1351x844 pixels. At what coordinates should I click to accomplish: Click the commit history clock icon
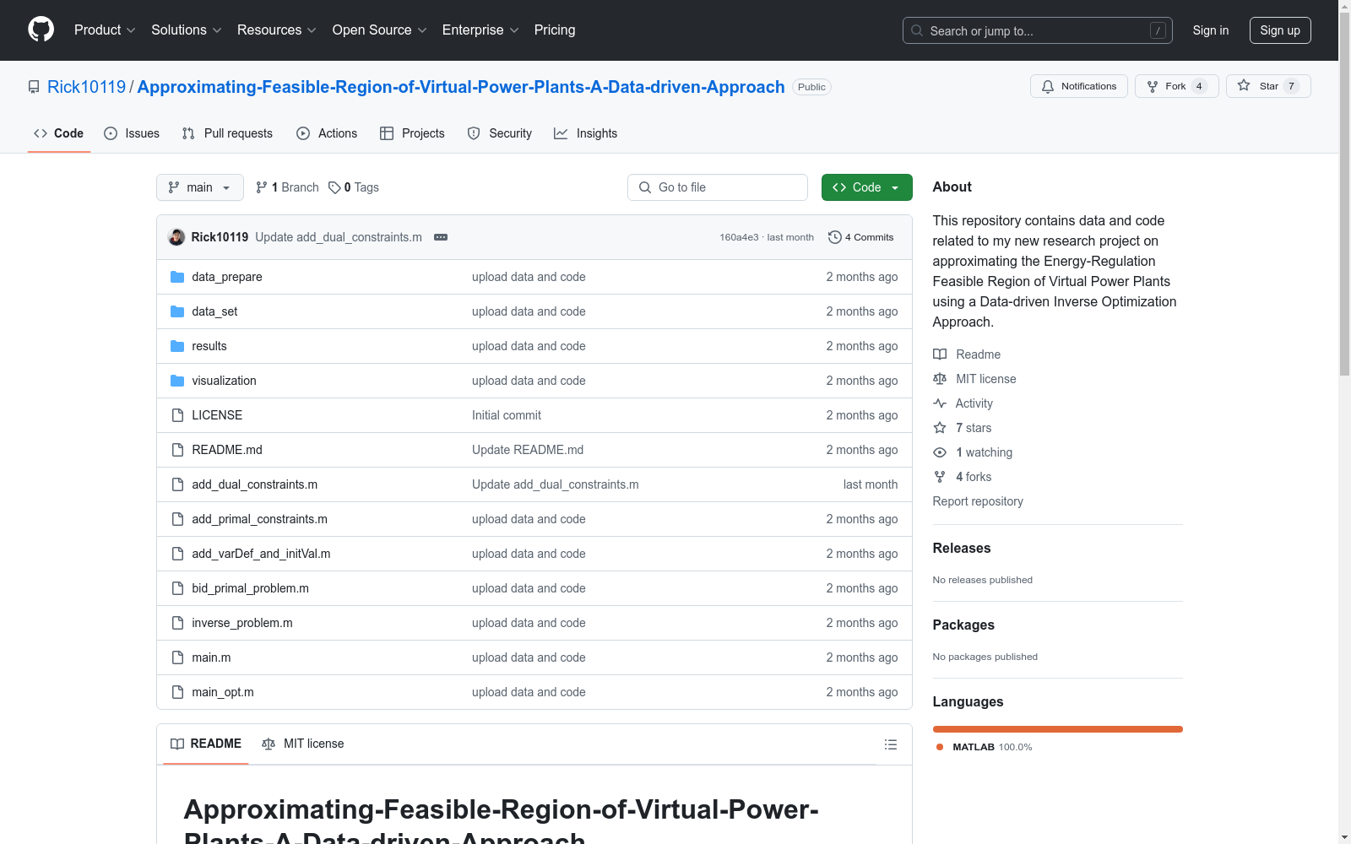[835, 237]
